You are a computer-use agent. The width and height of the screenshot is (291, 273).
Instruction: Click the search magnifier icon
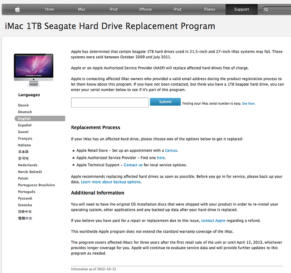click(x=266, y=9)
